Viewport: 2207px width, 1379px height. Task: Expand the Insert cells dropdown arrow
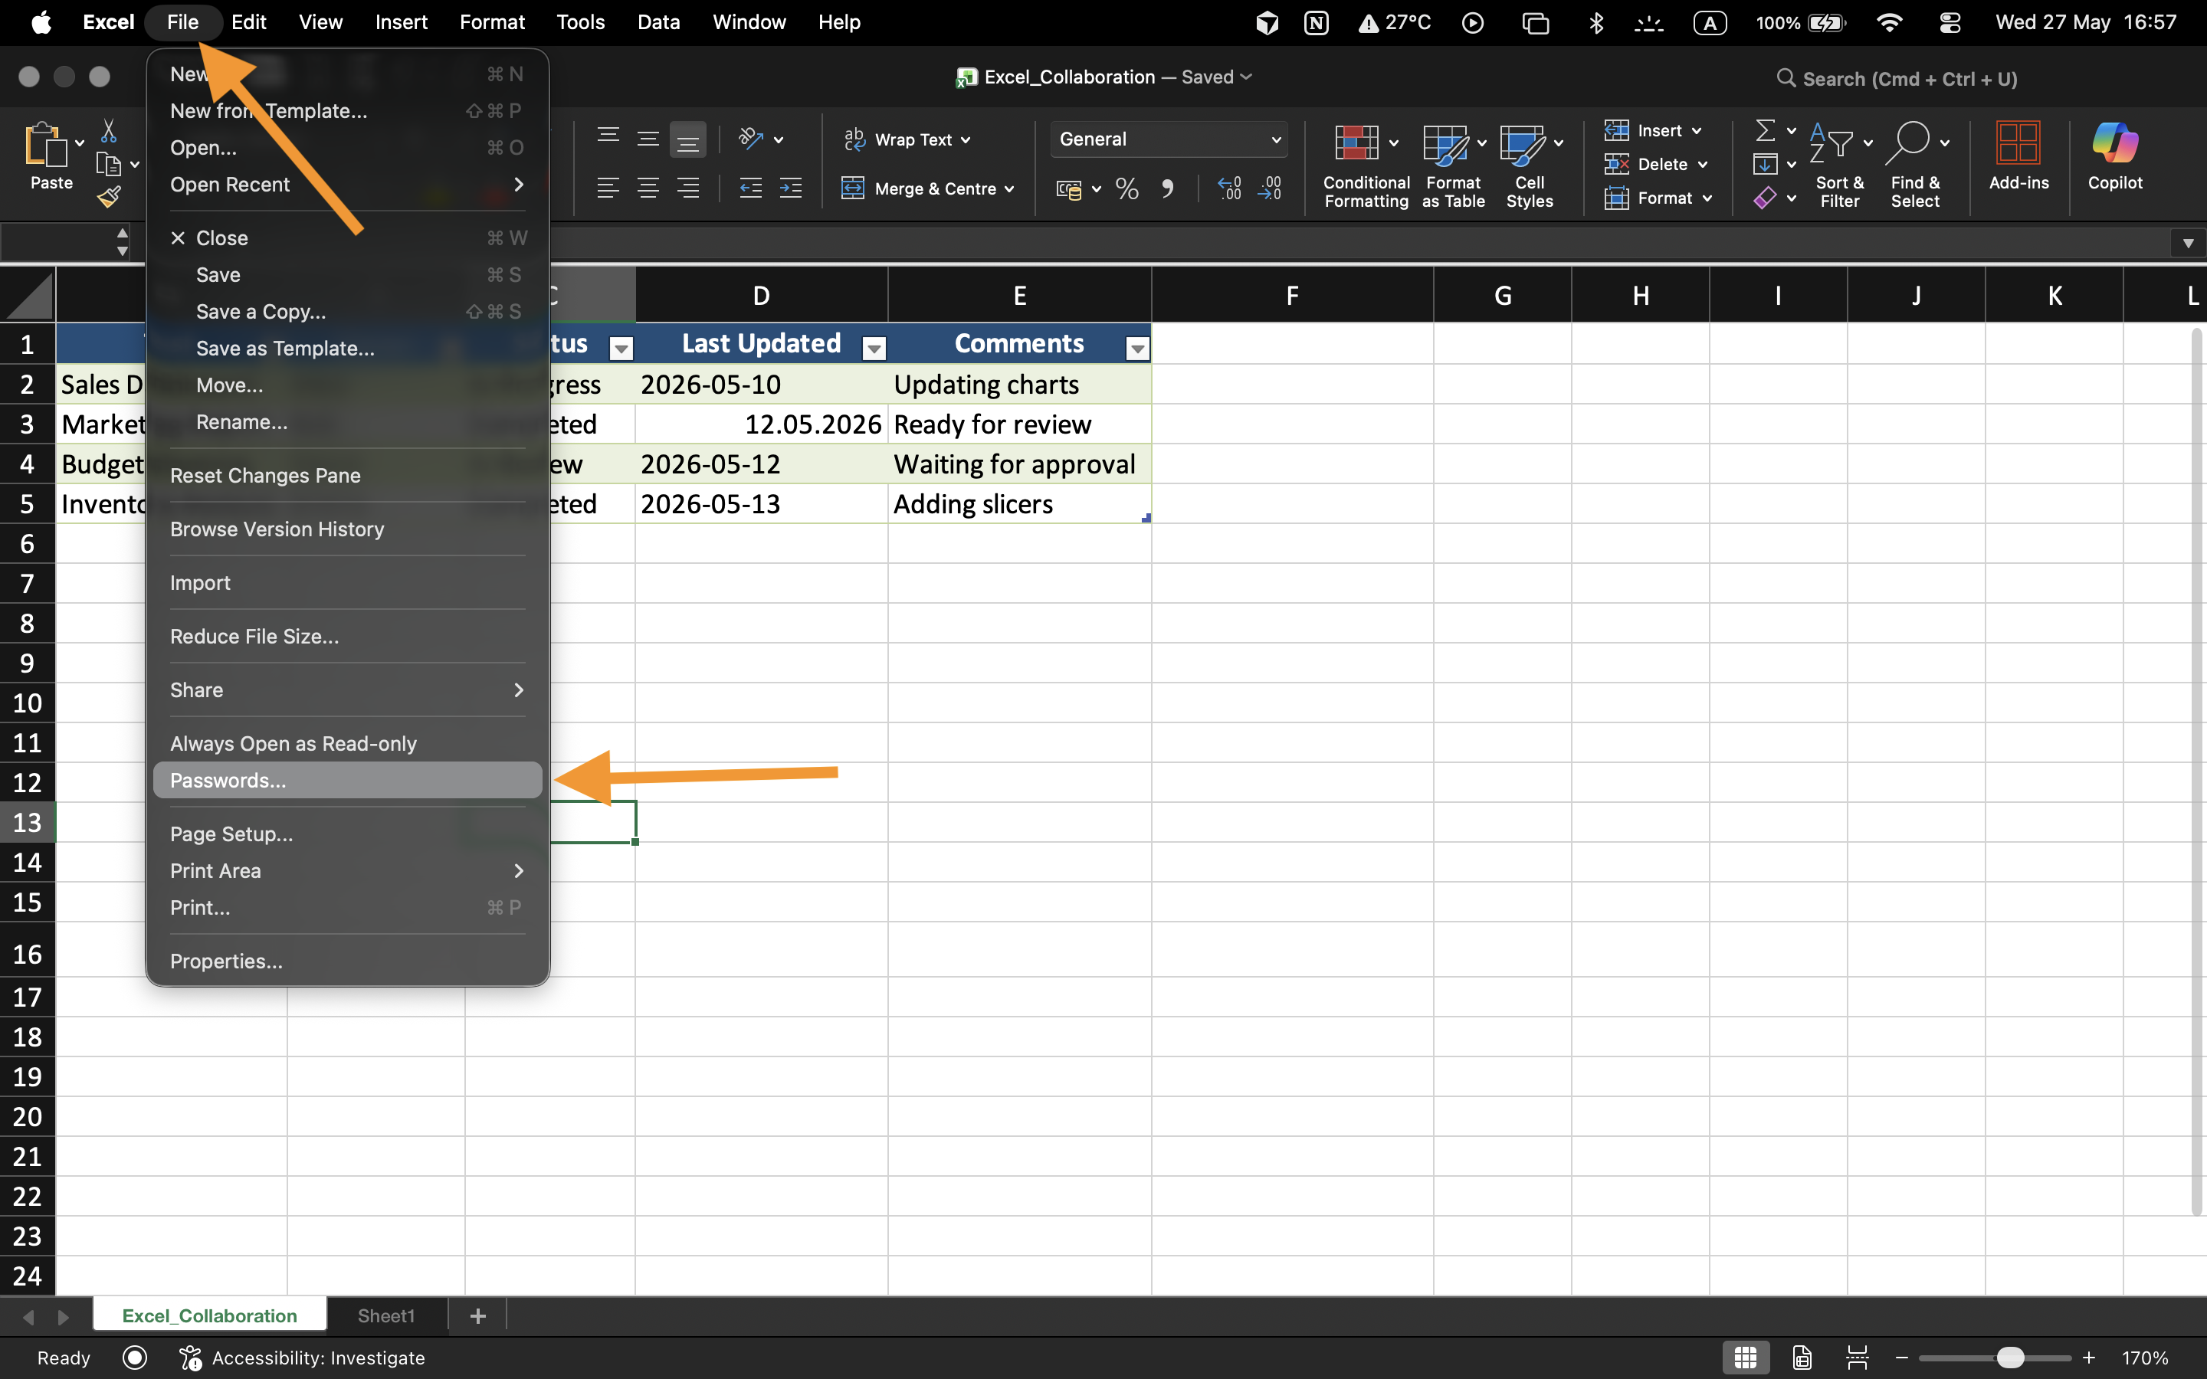pos(1697,131)
